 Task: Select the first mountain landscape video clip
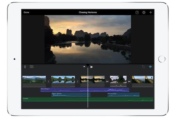pos(34,80)
